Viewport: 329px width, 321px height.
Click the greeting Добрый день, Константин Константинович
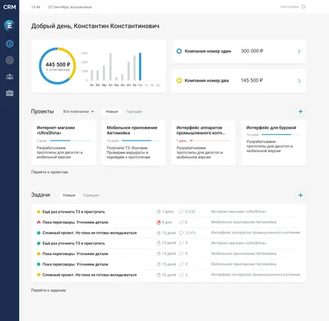click(x=95, y=26)
